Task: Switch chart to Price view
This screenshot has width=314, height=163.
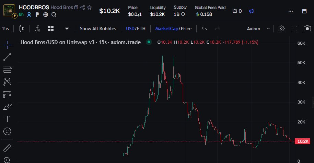Action: pos(186,29)
